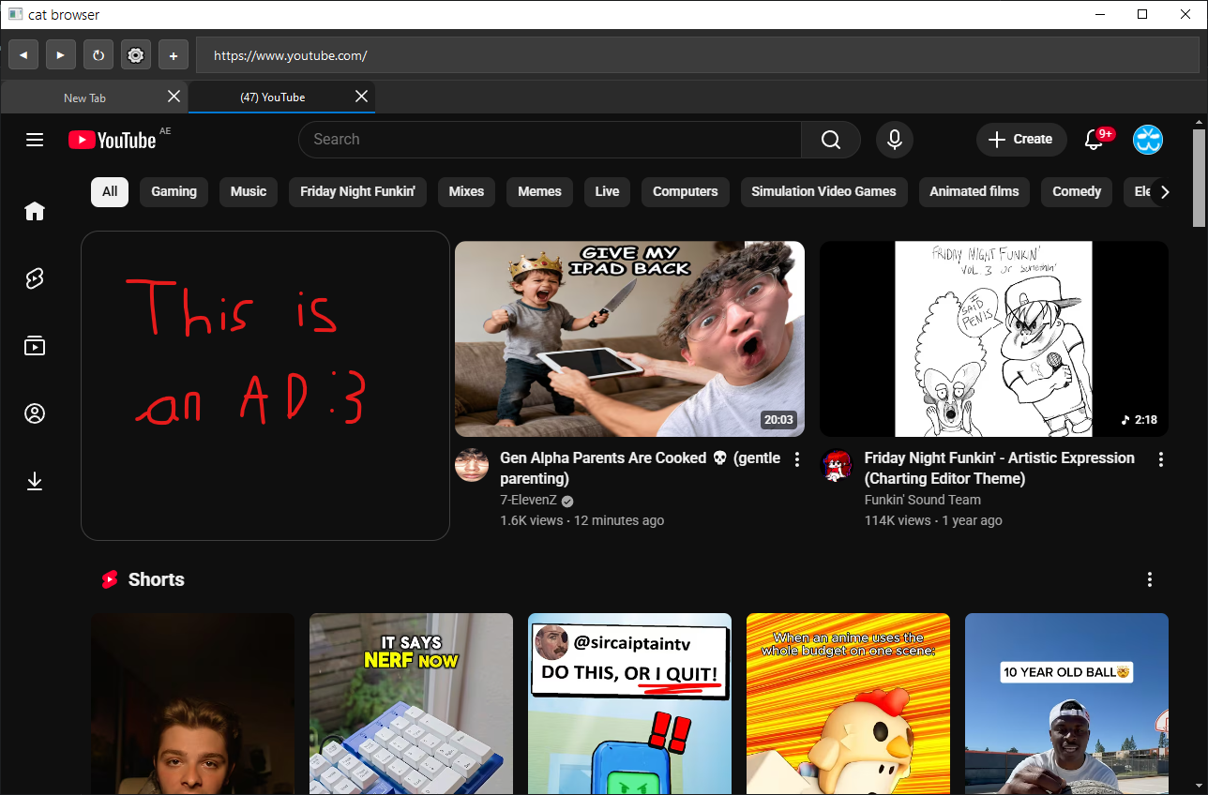The width and height of the screenshot is (1208, 795).
Task: Close the (47) YouTube tab
Action: point(361,97)
